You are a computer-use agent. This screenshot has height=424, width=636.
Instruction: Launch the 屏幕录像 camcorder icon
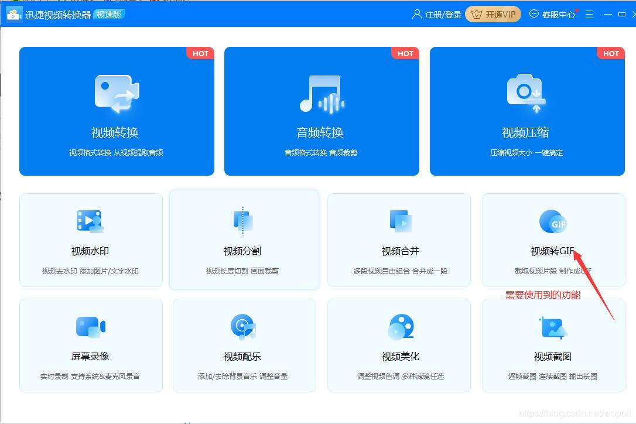click(90, 327)
